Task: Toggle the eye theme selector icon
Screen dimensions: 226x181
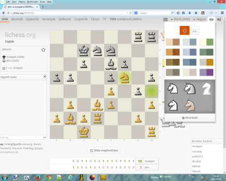Action: pos(212,19)
